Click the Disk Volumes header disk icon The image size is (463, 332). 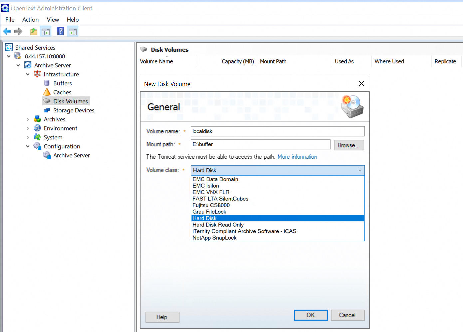point(144,49)
